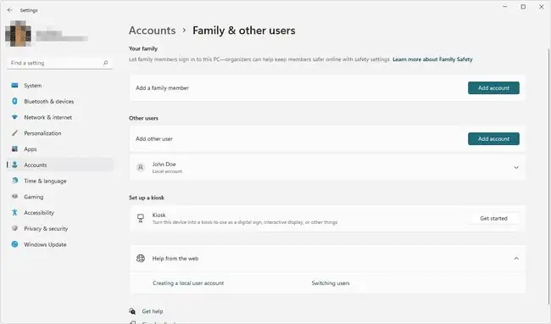
Task: Click the Windows Update icon
Action: pos(14,244)
